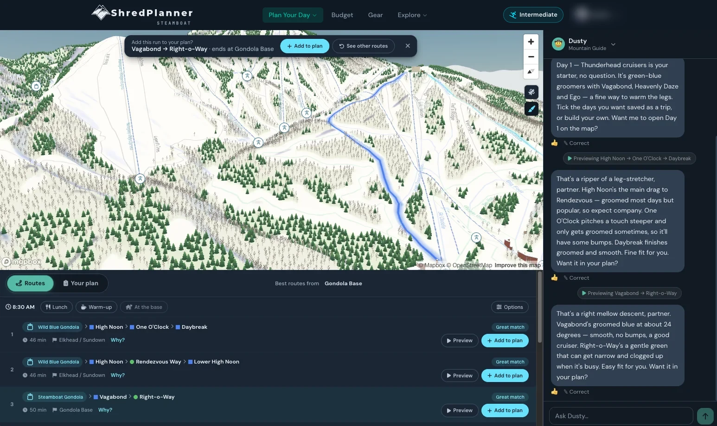
Task: Add Daybreak route to plan
Action: point(505,340)
